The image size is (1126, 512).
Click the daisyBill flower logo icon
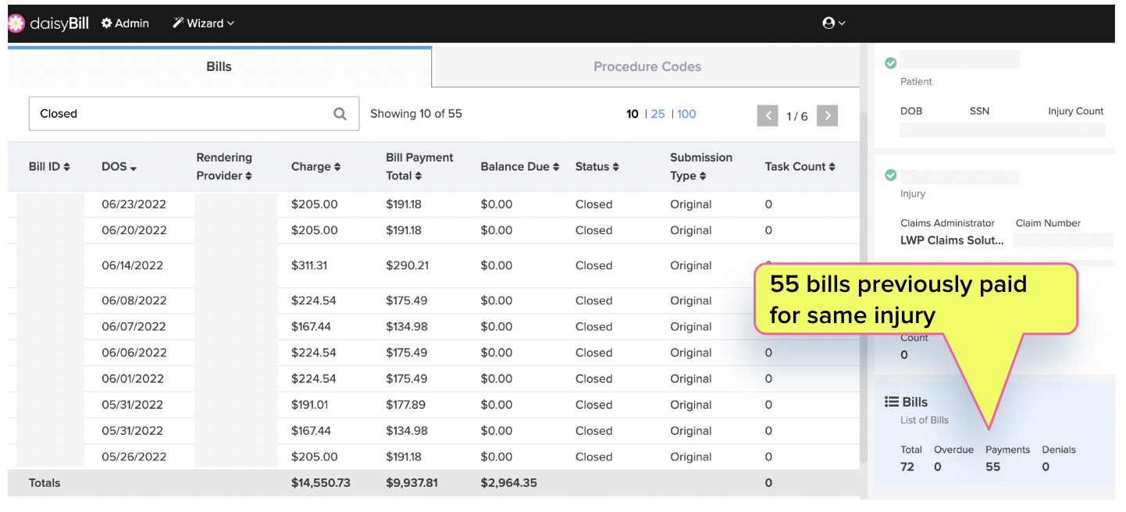click(16, 23)
